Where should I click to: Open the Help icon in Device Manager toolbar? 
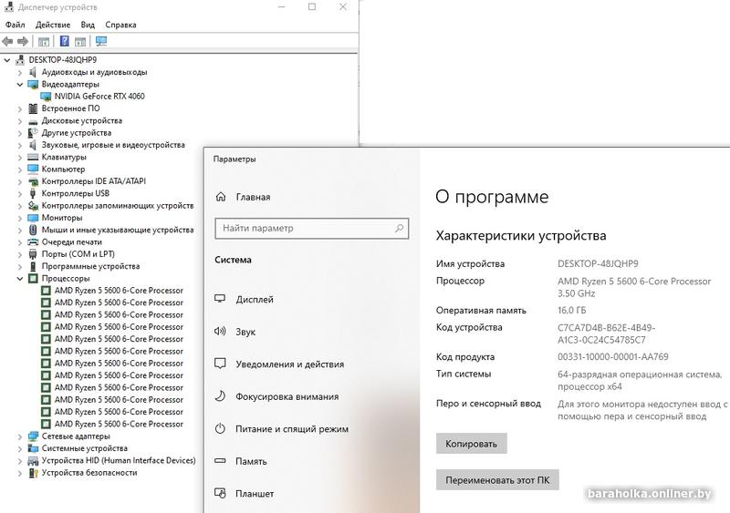click(65, 41)
